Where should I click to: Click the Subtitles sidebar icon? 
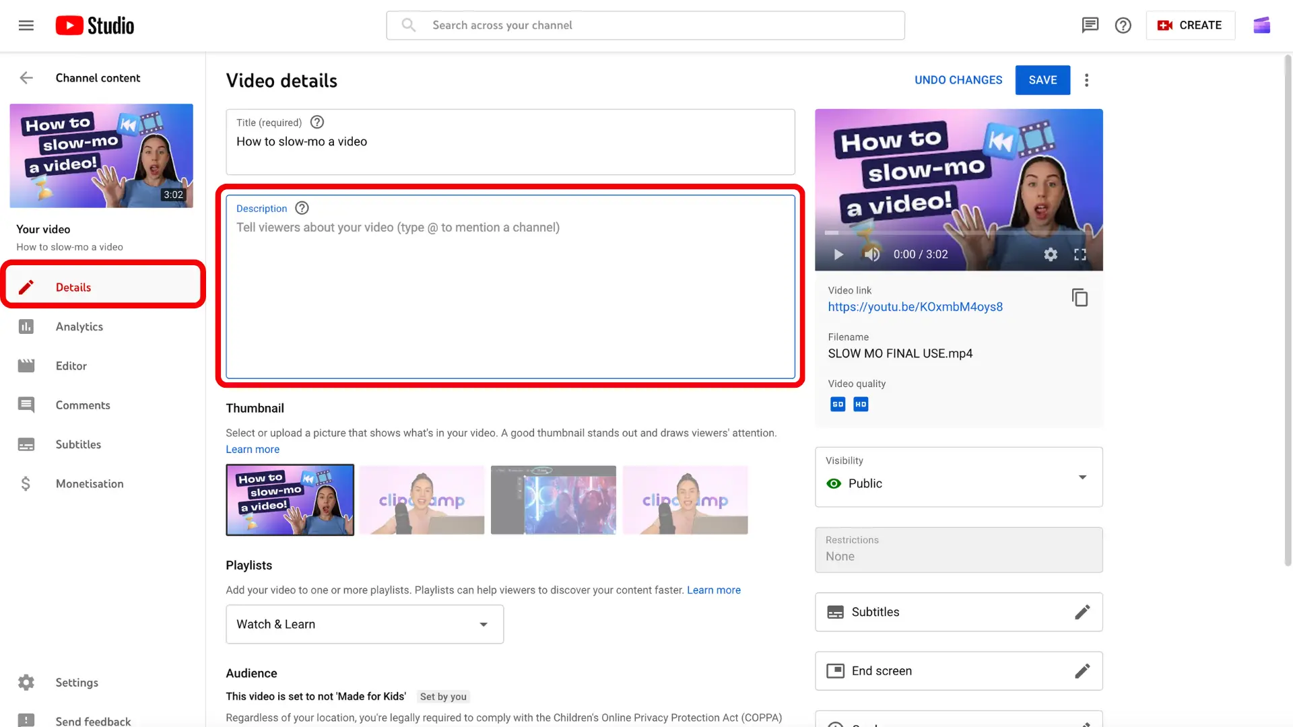(26, 443)
